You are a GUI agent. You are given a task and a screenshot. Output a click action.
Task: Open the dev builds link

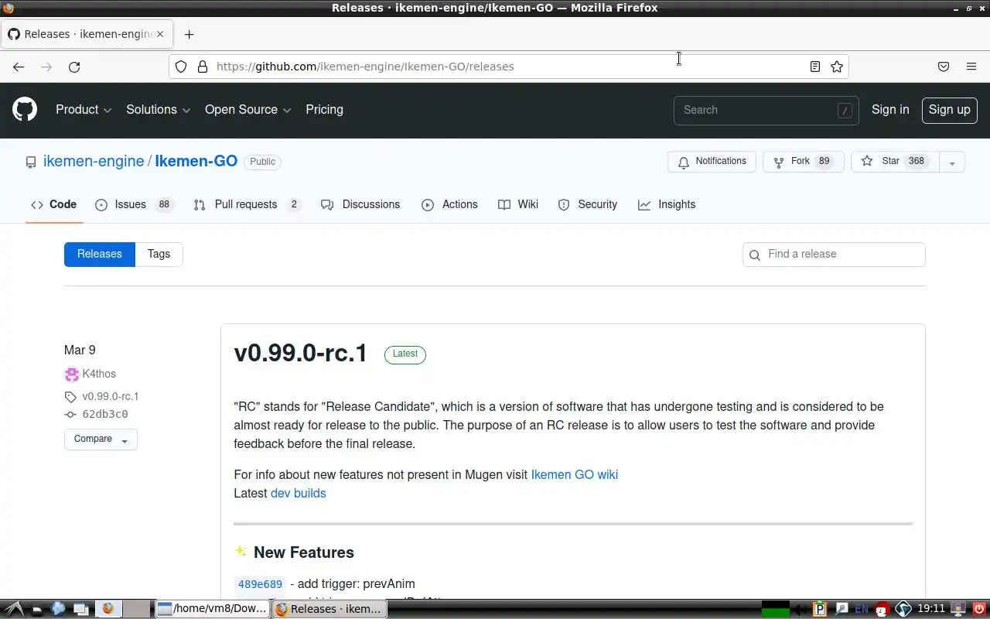(299, 494)
